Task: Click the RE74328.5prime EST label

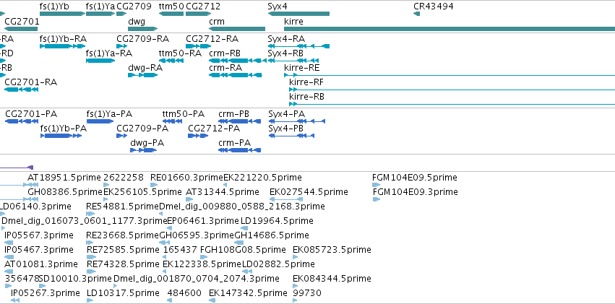Action: point(123,264)
